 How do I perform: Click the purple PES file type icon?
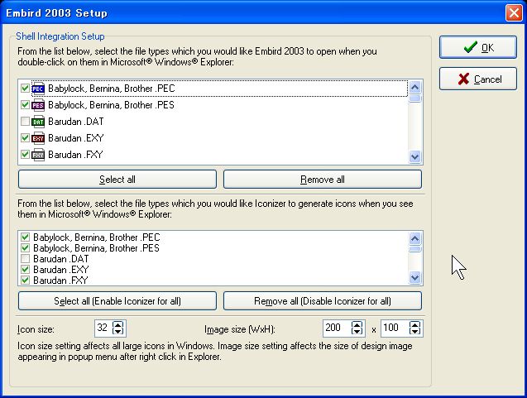click(38, 105)
